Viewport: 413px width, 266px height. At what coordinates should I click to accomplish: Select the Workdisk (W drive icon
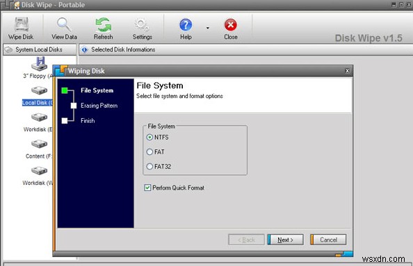point(39,170)
